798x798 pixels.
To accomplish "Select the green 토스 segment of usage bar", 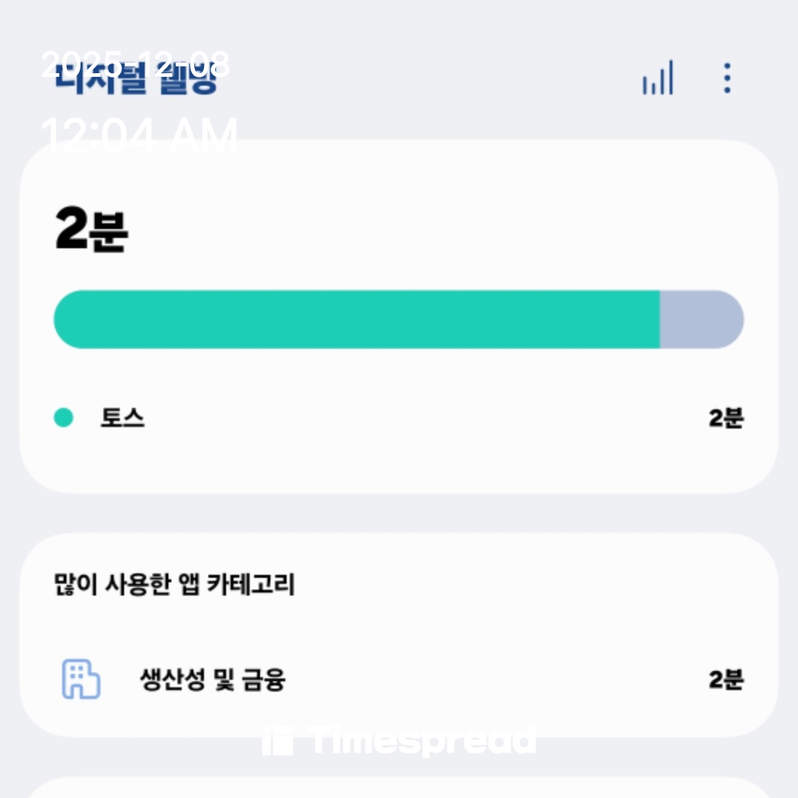I will 356,319.
